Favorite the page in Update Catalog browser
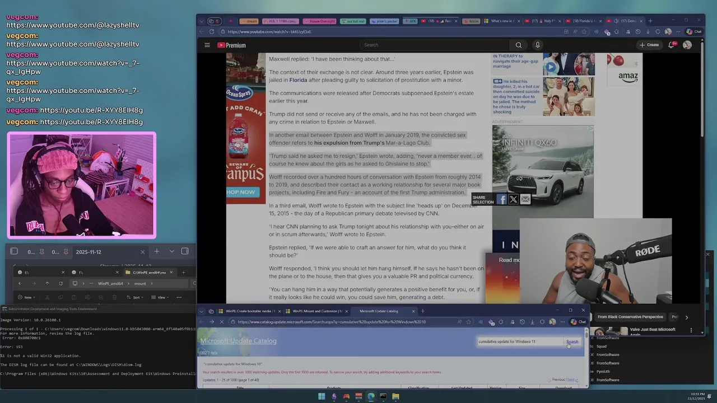Image resolution: width=717 pixels, height=403 pixels. (469, 322)
